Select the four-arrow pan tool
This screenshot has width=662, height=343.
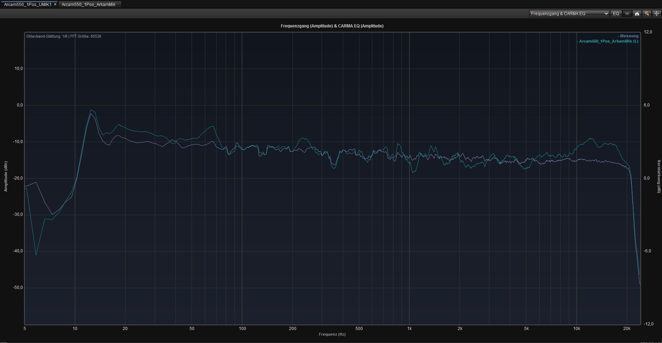[x=656, y=14]
